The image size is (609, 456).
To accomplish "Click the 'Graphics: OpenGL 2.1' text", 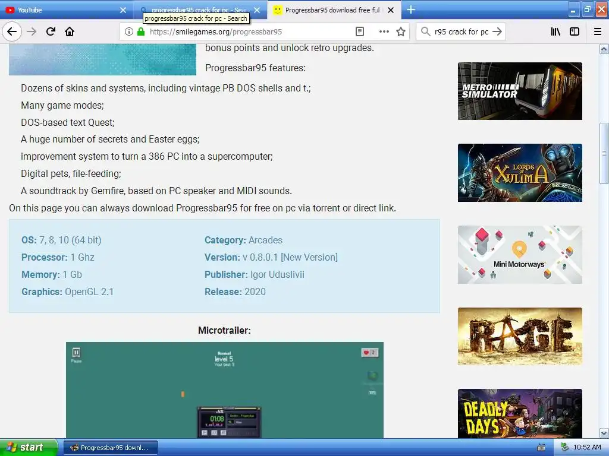I will click(68, 292).
